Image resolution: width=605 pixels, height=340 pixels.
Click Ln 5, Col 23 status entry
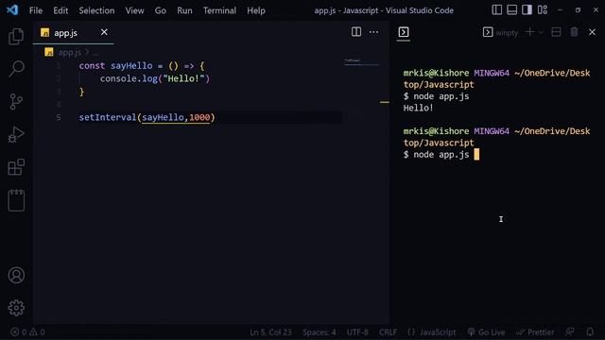click(x=270, y=331)
